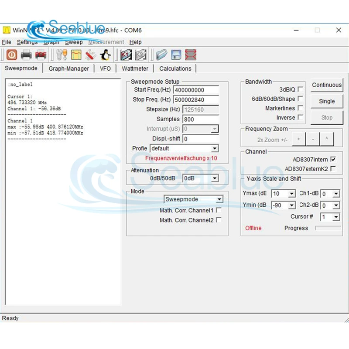Click the max -55.98dB readout line
Image resolution: width=349 pixels, height=349 pixels.
45,127
